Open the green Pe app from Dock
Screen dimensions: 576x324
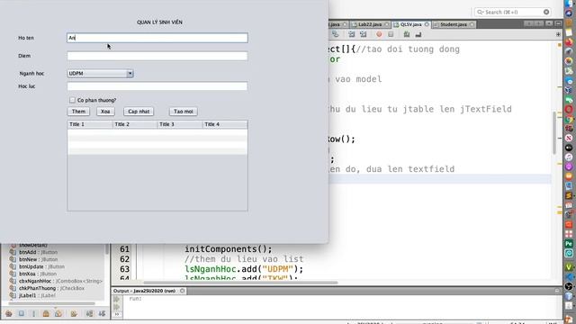(x=569, y=244)
